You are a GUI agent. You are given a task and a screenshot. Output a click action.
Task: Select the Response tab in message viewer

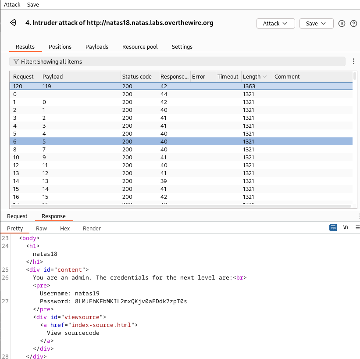pyautogui.click(x=54, y=216)
